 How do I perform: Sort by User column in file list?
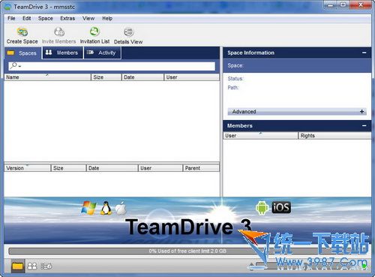pyautogui.click(x=191, y=77)
